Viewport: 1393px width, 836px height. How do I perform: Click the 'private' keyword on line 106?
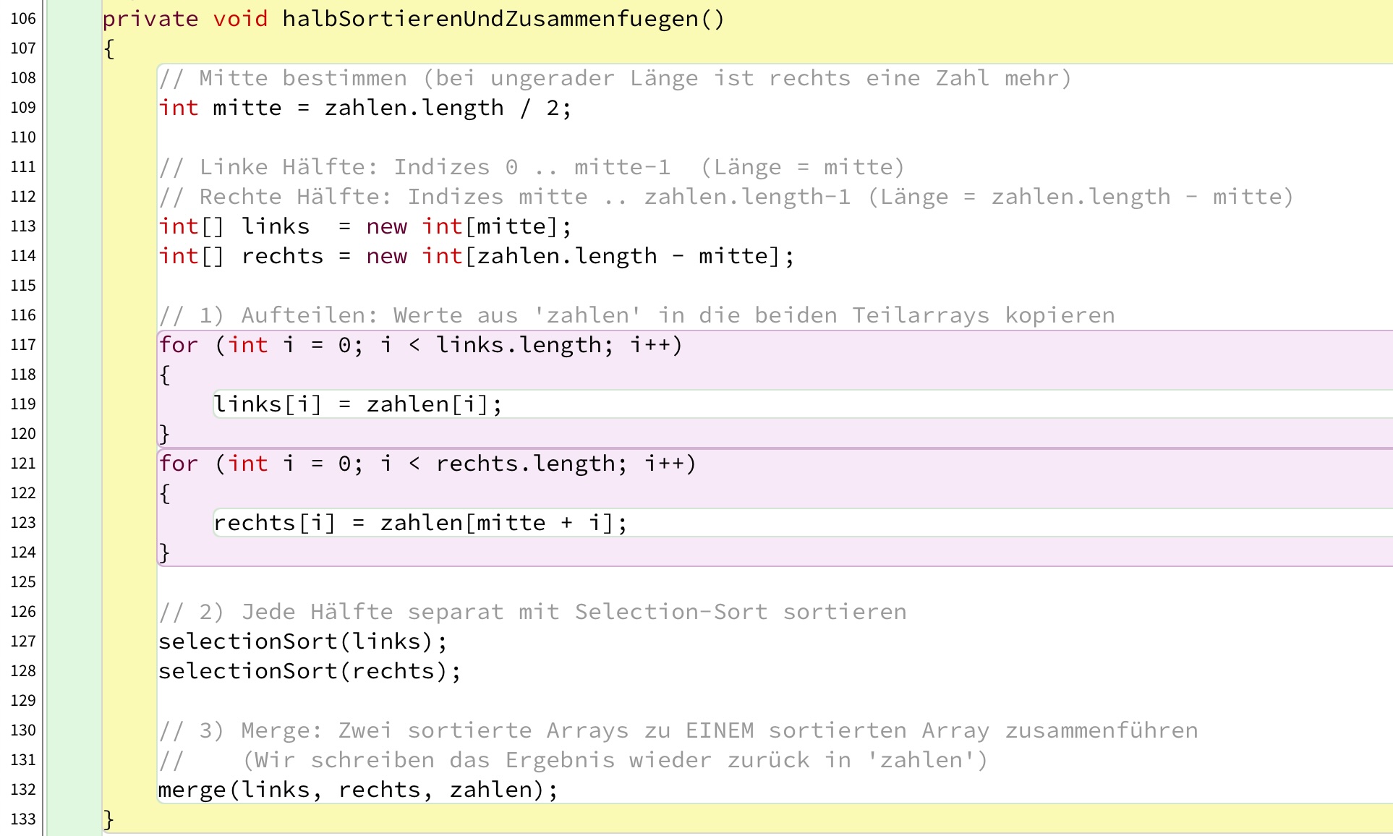pyautogui.click(x=150, y=19)
